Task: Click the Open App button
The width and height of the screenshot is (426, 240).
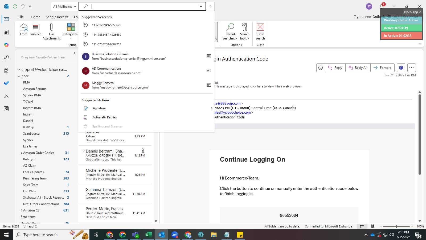Action: coord(412,12)
